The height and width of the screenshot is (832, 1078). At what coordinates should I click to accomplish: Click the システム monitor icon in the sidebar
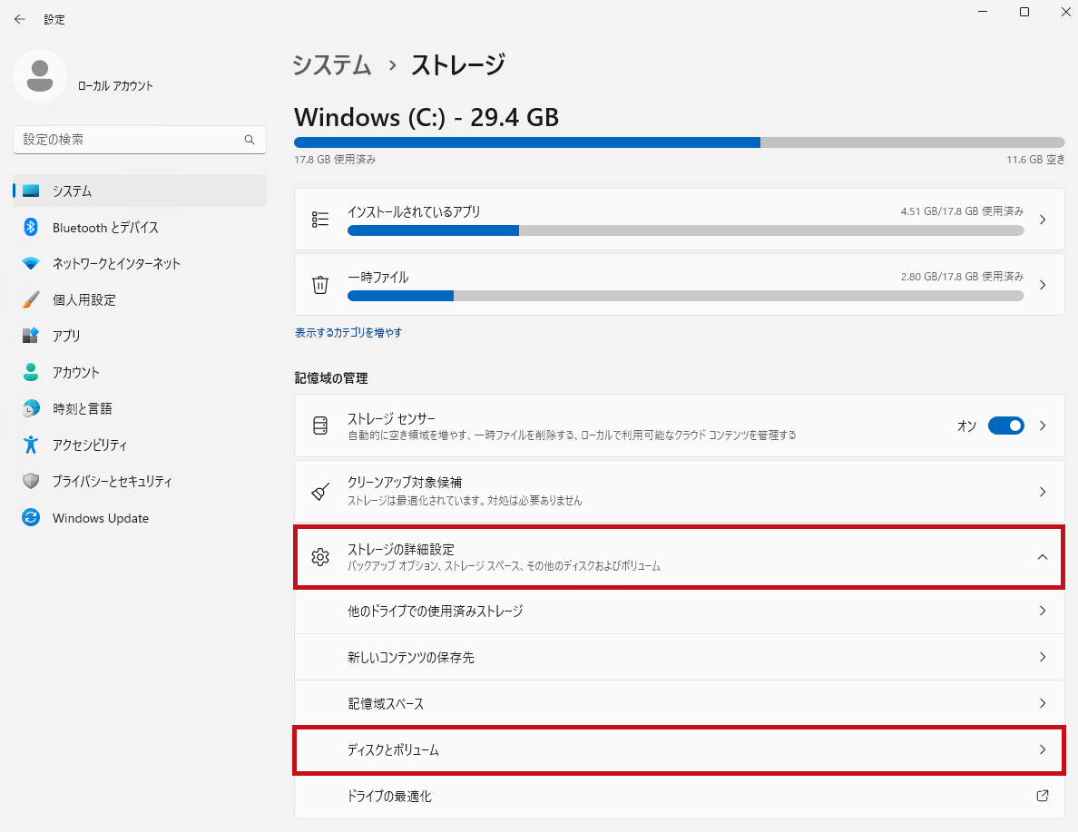pos(31,191)
